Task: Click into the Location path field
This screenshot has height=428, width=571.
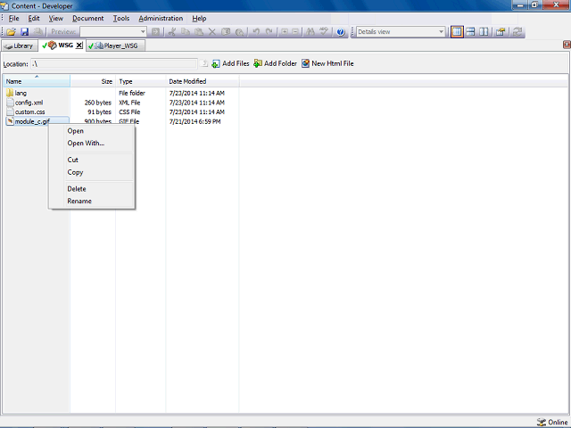Action: coord(114,64)
